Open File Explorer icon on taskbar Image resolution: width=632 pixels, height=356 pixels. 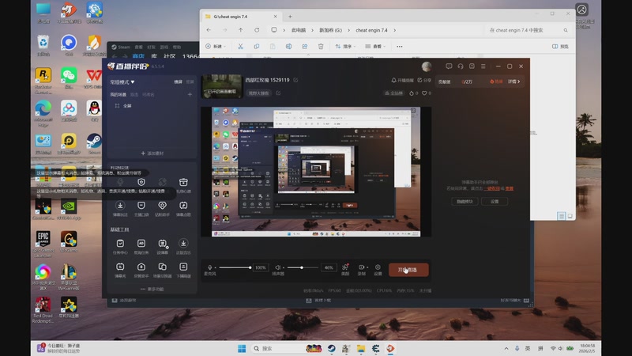(361, 348)
